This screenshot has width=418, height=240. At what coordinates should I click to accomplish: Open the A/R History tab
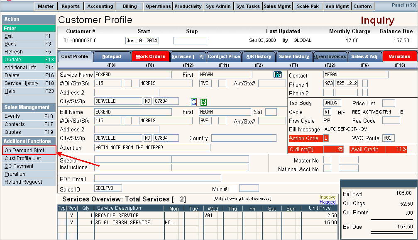point(259,56)
